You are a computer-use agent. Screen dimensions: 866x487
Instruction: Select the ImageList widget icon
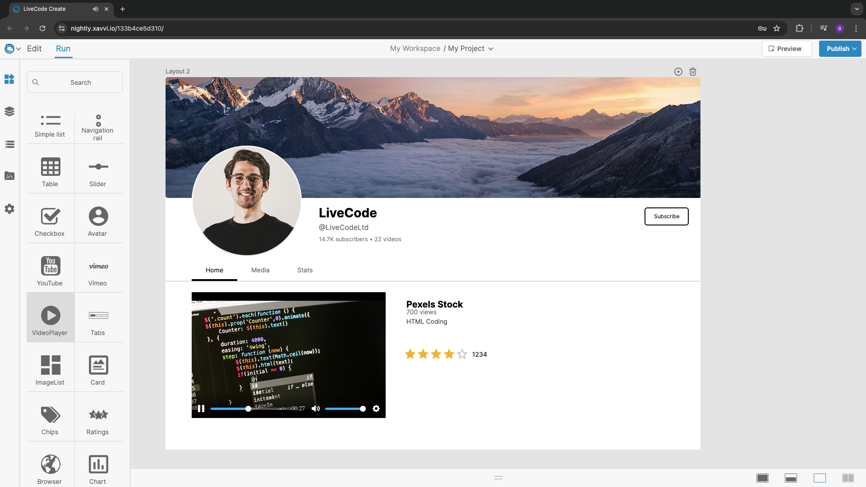coord(50,365)
